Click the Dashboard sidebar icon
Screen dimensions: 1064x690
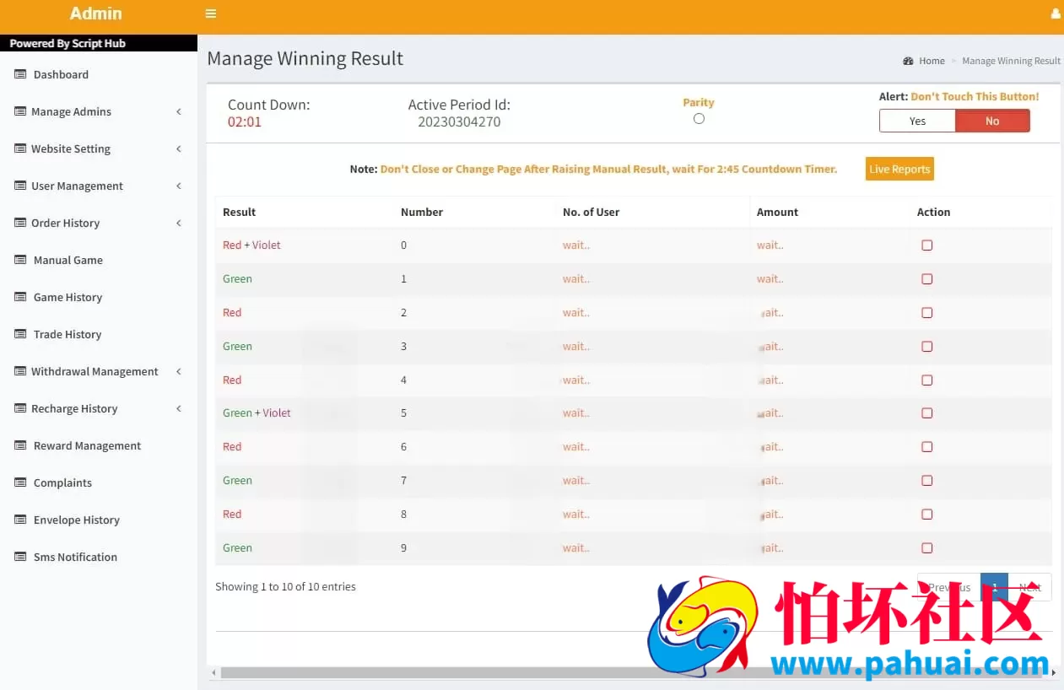[x=20, y=74]
